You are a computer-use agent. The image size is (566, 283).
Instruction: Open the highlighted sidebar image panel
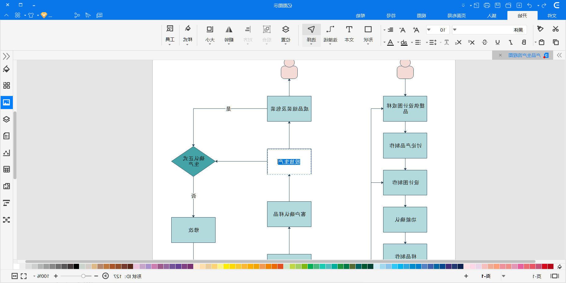6,102
